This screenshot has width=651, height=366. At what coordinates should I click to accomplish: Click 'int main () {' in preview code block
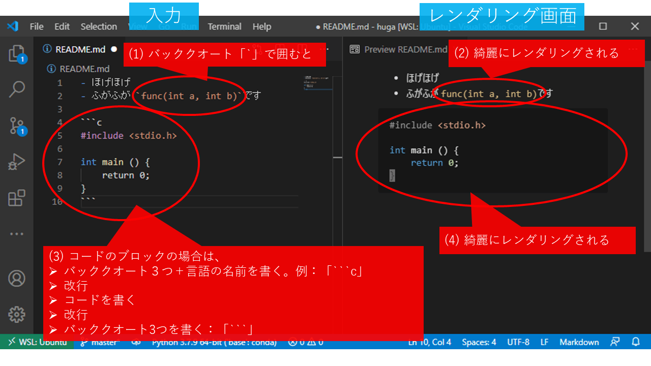tap(424, 150)
